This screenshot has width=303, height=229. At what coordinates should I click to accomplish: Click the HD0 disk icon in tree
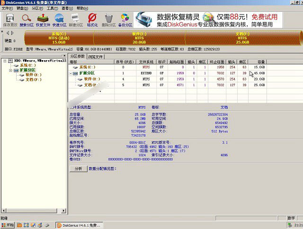pos(10,61)
